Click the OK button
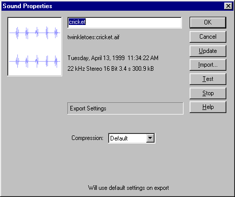Screen dimensions: 235x197 pos(208,22)
